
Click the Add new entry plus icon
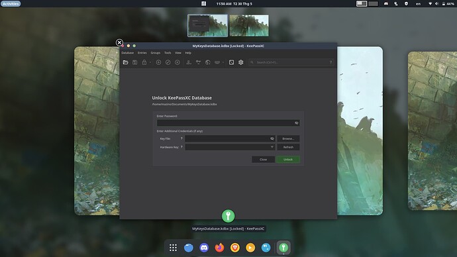click(158, 62)
